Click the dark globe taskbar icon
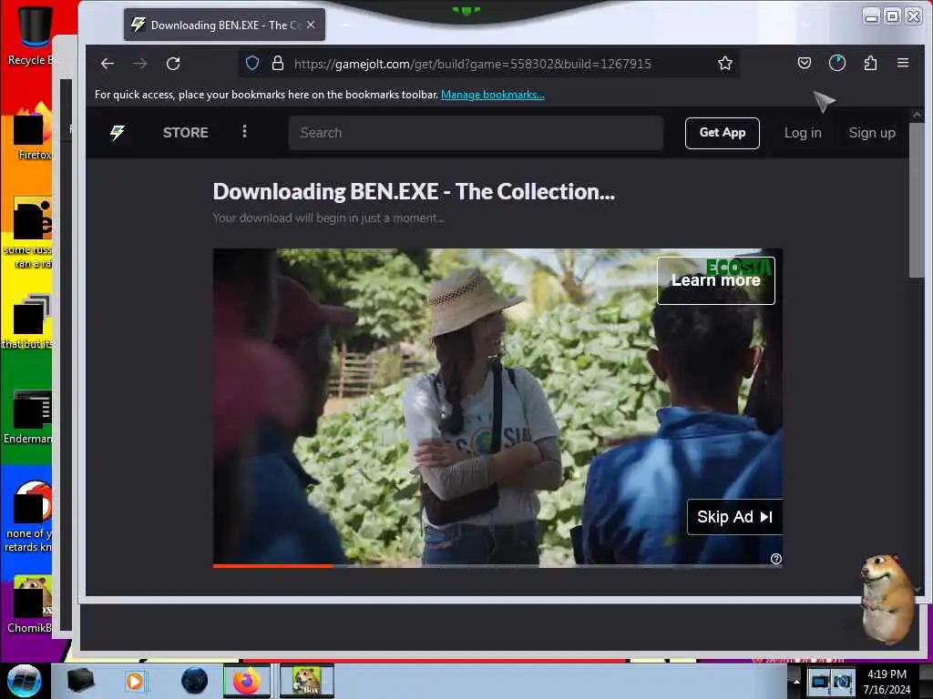The image size is (933, 699). 194,681
